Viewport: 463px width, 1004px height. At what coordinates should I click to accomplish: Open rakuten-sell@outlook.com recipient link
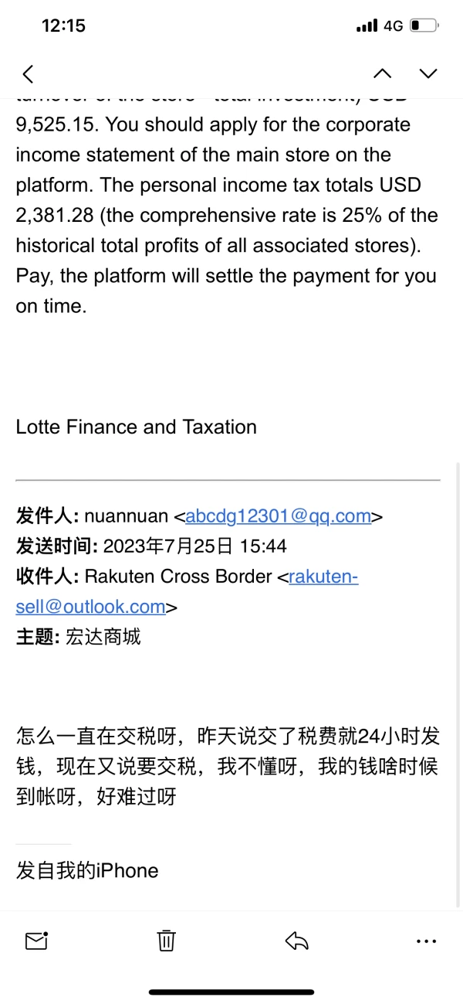pos(187,591)
